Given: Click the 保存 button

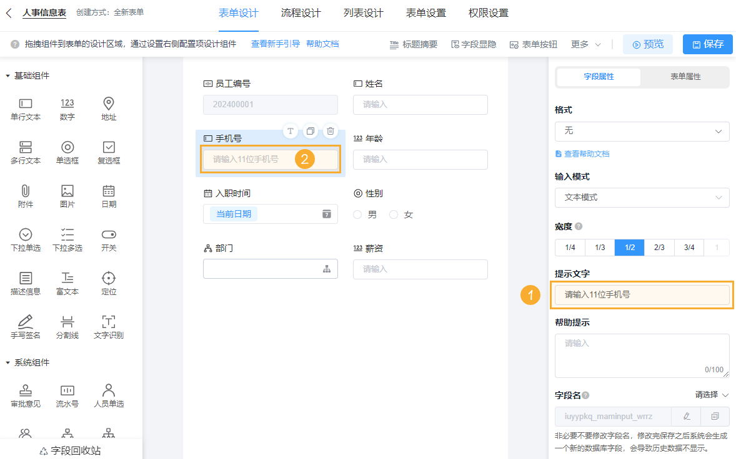Looking at the screenshot, I should pos(707,44).
